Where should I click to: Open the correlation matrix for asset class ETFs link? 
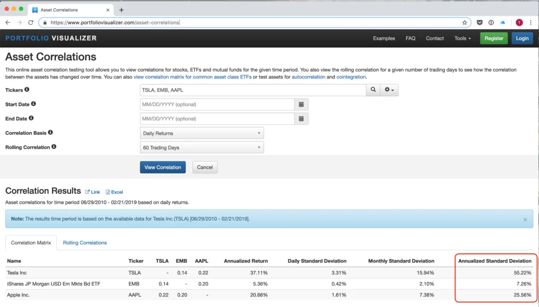coord(193,77)
